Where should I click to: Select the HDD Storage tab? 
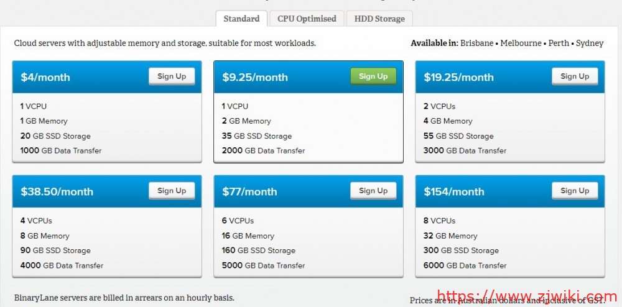coord(379,19)
